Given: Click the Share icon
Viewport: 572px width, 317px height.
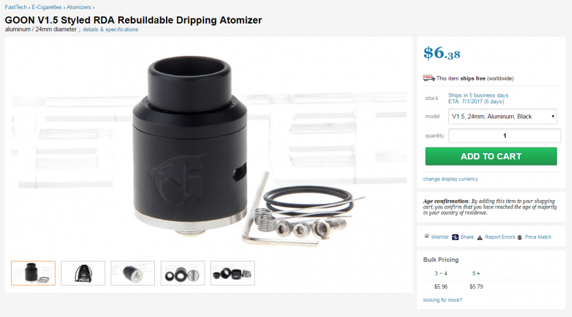Looking at the screenshot, I should pos(455,237).
